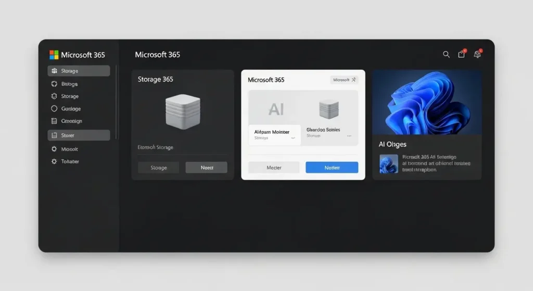Click the 'Etonsoft Storage' caption text
Viewport: 533px width, 291px height.
pos(155,147)
